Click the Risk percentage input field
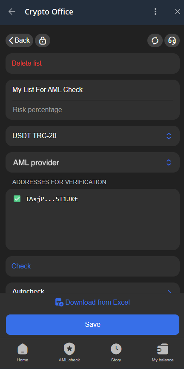 coord(92,110)
